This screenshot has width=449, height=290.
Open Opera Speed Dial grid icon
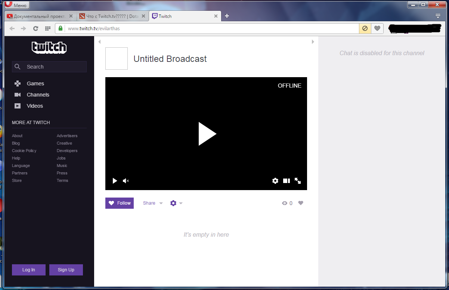coord(47,28)
